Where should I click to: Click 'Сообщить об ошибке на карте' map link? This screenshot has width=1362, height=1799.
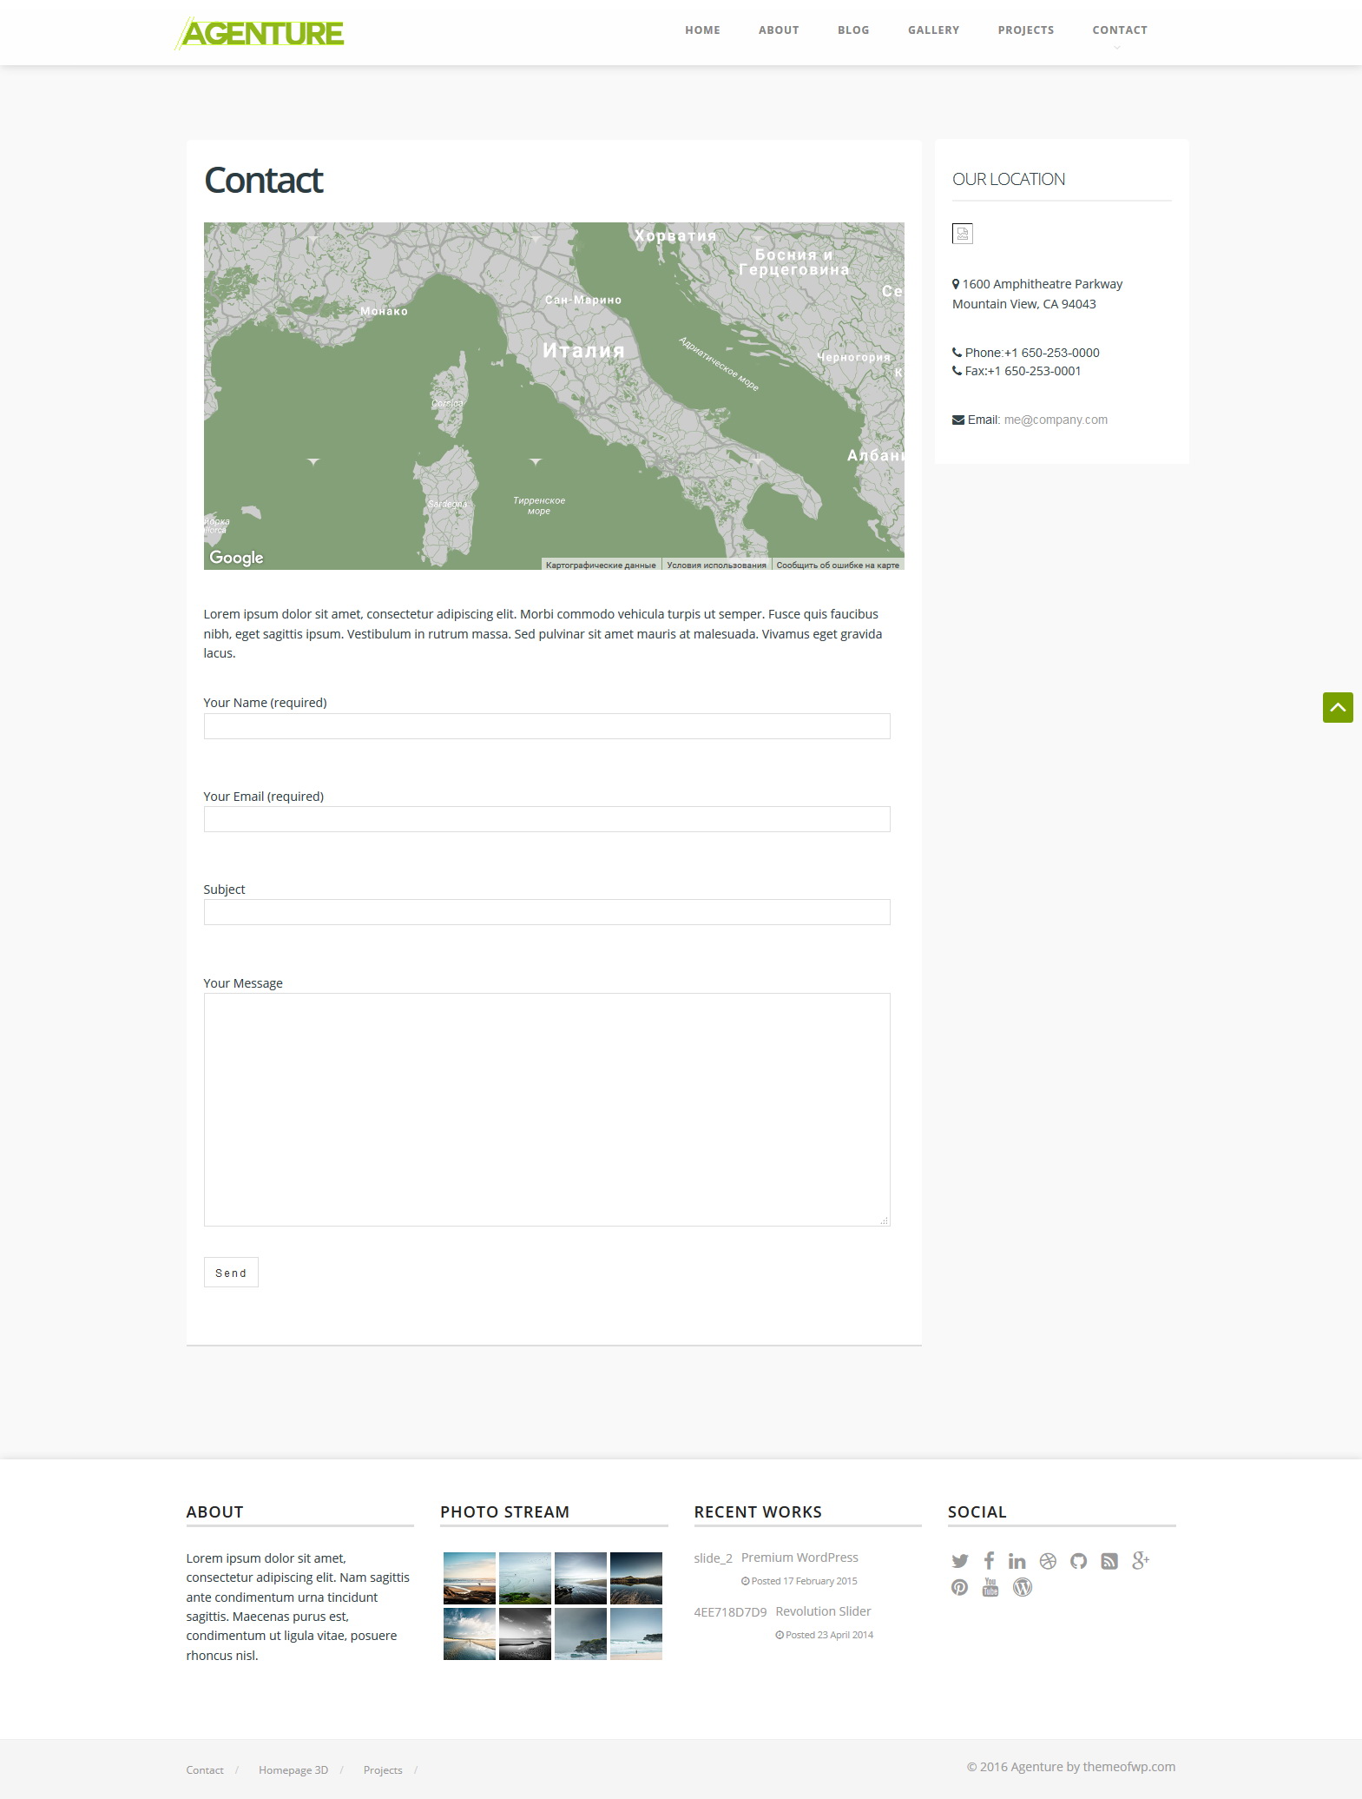tap(838, 565)
